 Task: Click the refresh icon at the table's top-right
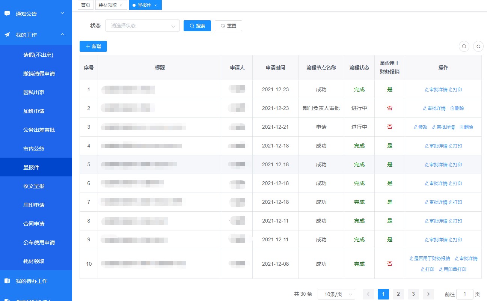point(478,46)
